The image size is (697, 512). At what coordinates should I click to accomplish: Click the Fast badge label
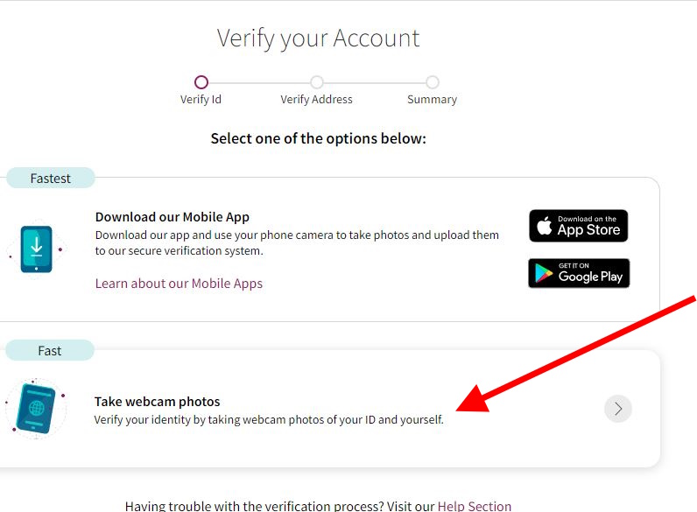click(50, 351)
